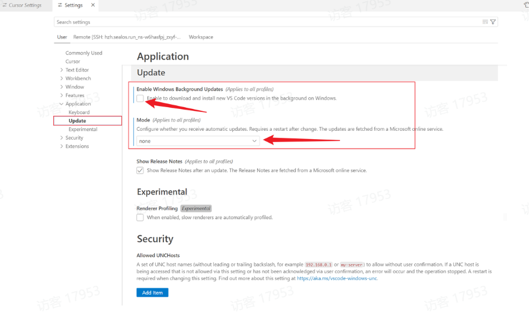
Task: Click Add Item under Allowed UNCHosts
Action: [152, 293]
